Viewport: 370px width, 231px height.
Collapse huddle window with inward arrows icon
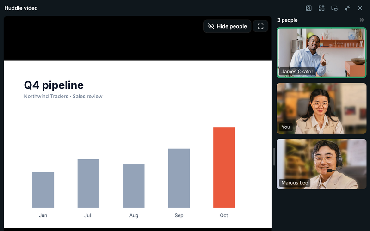[347, 8]
